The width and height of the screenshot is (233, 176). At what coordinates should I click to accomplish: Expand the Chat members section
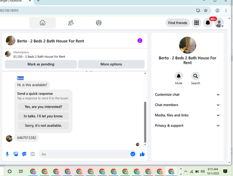click(x=187, y=105)
